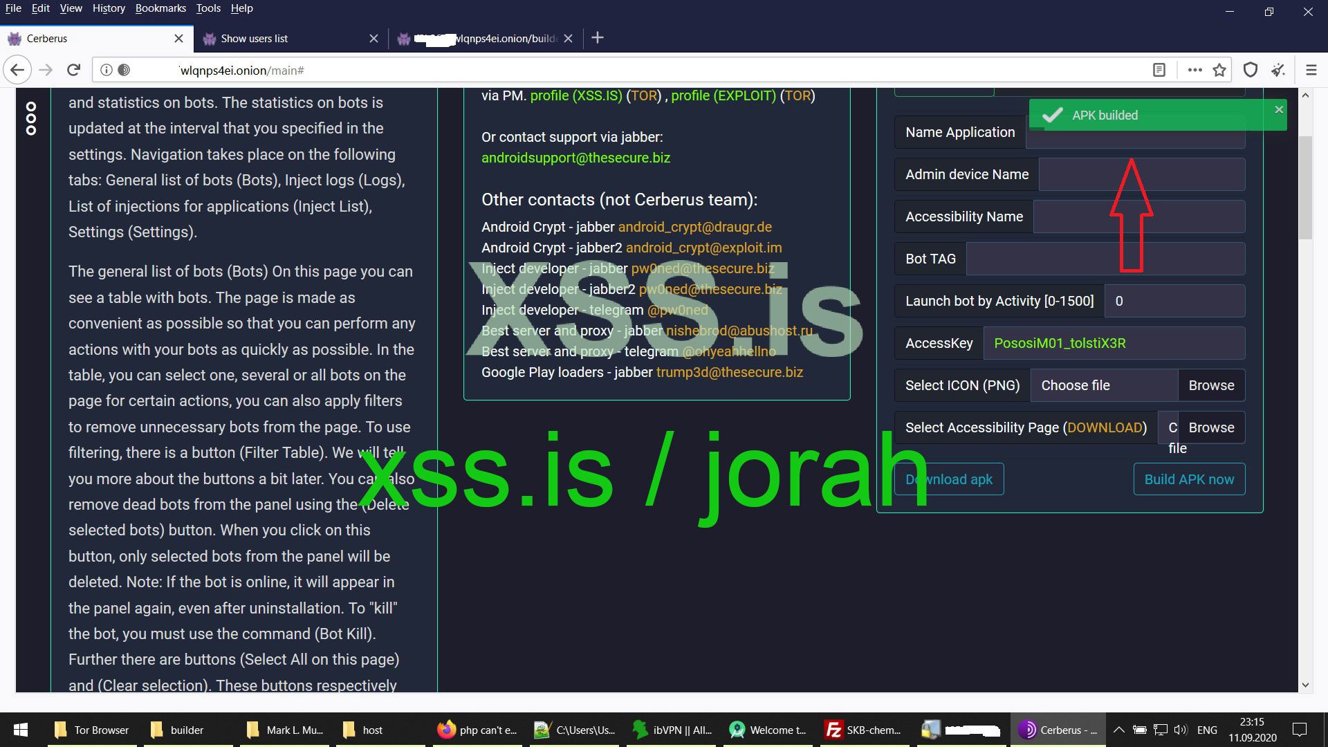Viewport: 1328px width, 747px height.
Task: Click the browser back arrow button
Action: point(17,70)
